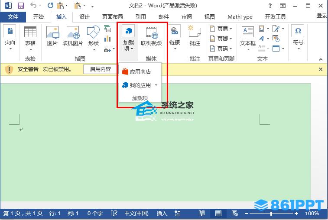Switch to Web Layout view
Screen dimensions: 328x220
click(235, 214)
